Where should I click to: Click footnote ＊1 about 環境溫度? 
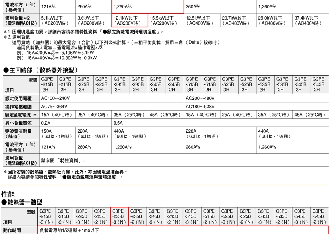coord(83,32)
